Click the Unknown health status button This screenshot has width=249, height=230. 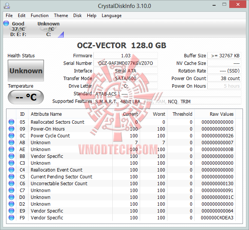tap(26, 71)
